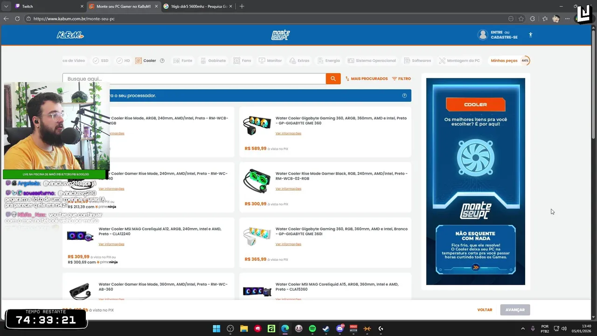Click the user avatar icon beside Entre

tap(483, 35)
